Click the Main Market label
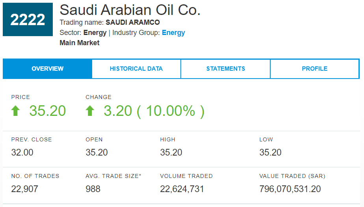Image resolution: width=364 pixels, height=207 pixels. (80, 43)
